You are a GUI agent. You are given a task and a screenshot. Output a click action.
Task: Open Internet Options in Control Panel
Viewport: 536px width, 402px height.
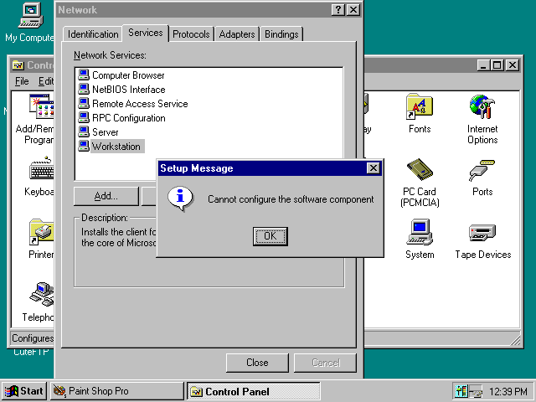click(x=482, y=119)
